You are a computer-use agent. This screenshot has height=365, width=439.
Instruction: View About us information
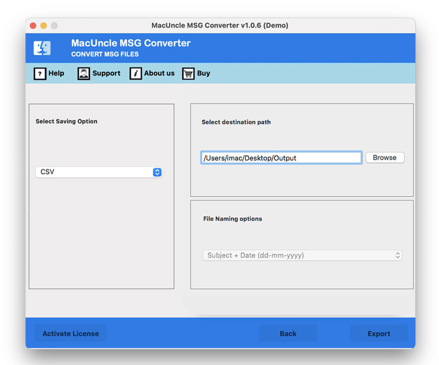point(152,74)
